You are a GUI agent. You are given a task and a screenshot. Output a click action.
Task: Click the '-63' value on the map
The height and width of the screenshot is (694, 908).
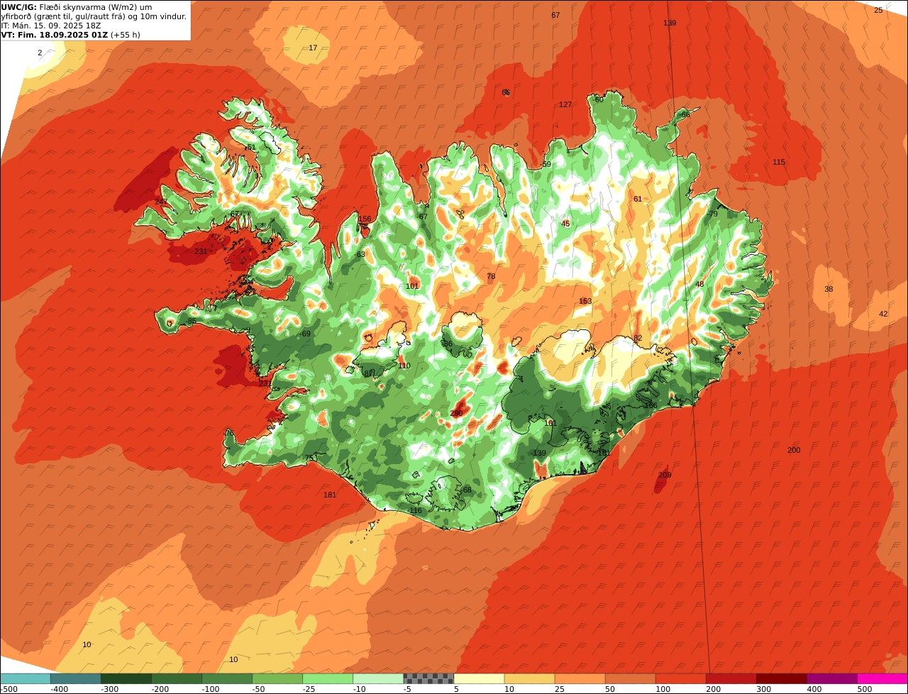click(360, 255)
